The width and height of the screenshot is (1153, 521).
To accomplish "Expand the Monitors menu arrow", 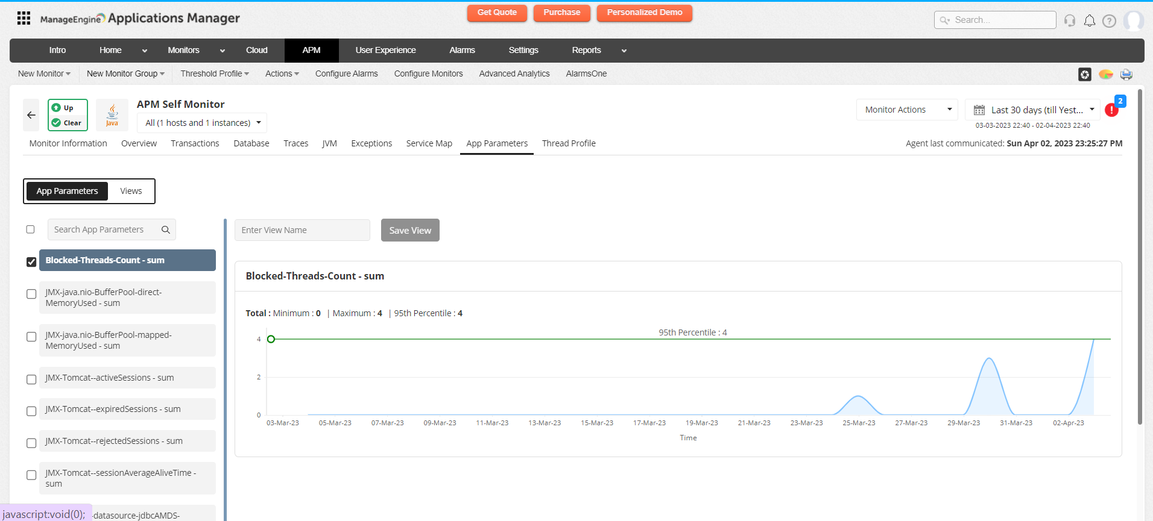I will pyautogui.click(x=223, y=51).
